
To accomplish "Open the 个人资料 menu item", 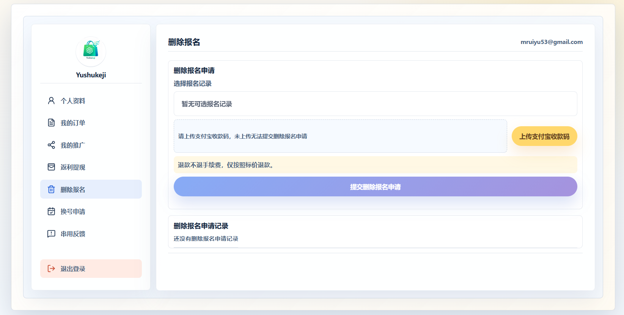I will tap(91, 101).
